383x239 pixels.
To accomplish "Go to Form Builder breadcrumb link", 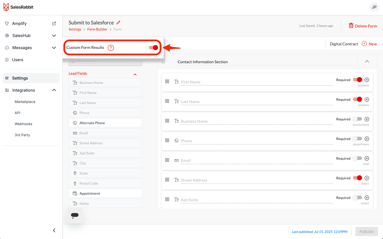I will [x=97, y=29].
